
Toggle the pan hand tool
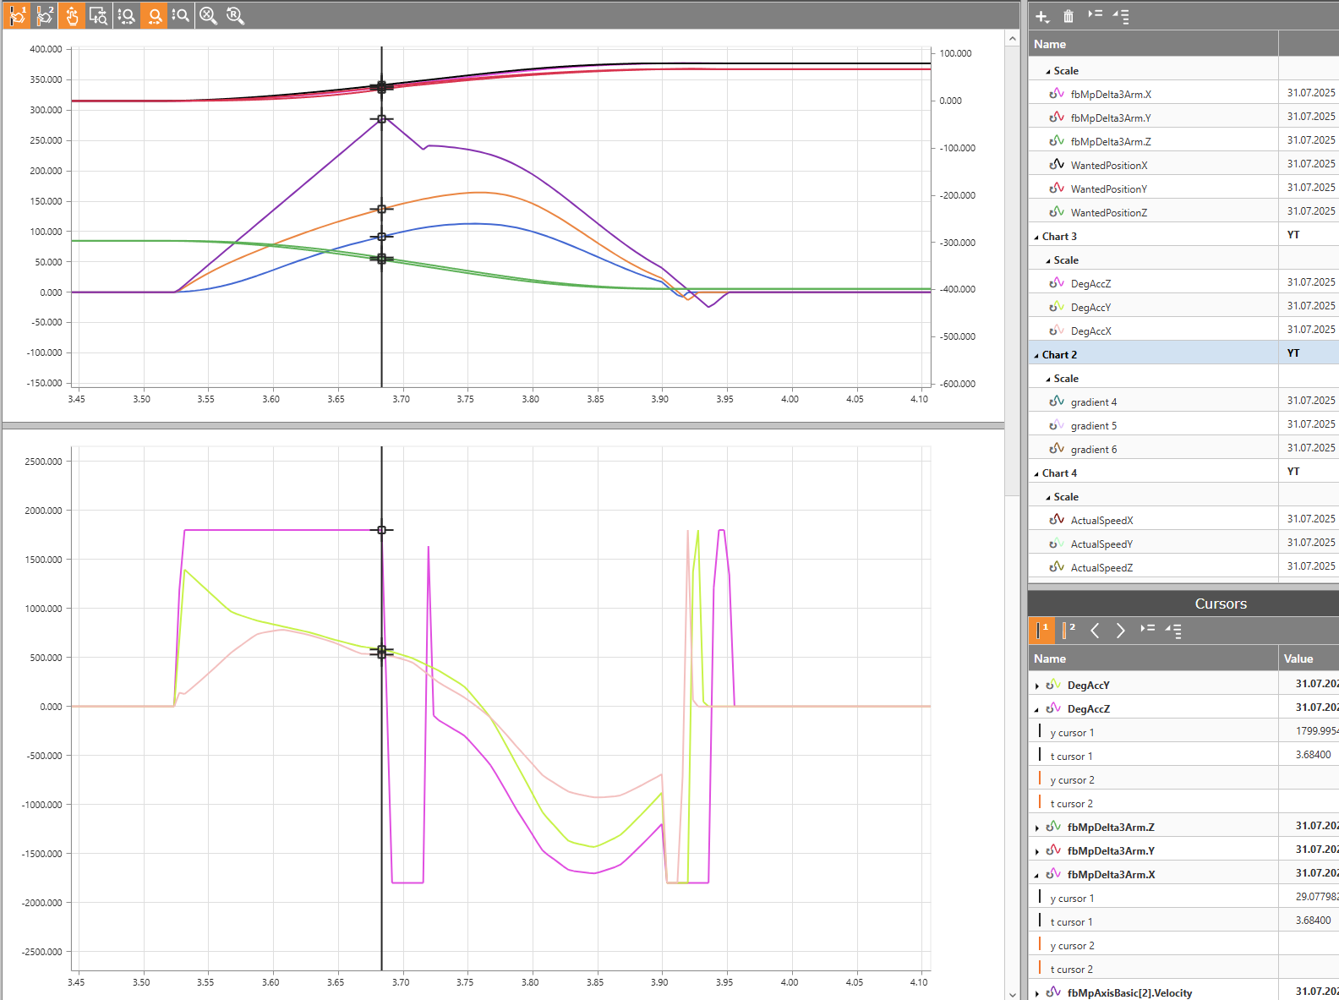[x=72, y=15]
